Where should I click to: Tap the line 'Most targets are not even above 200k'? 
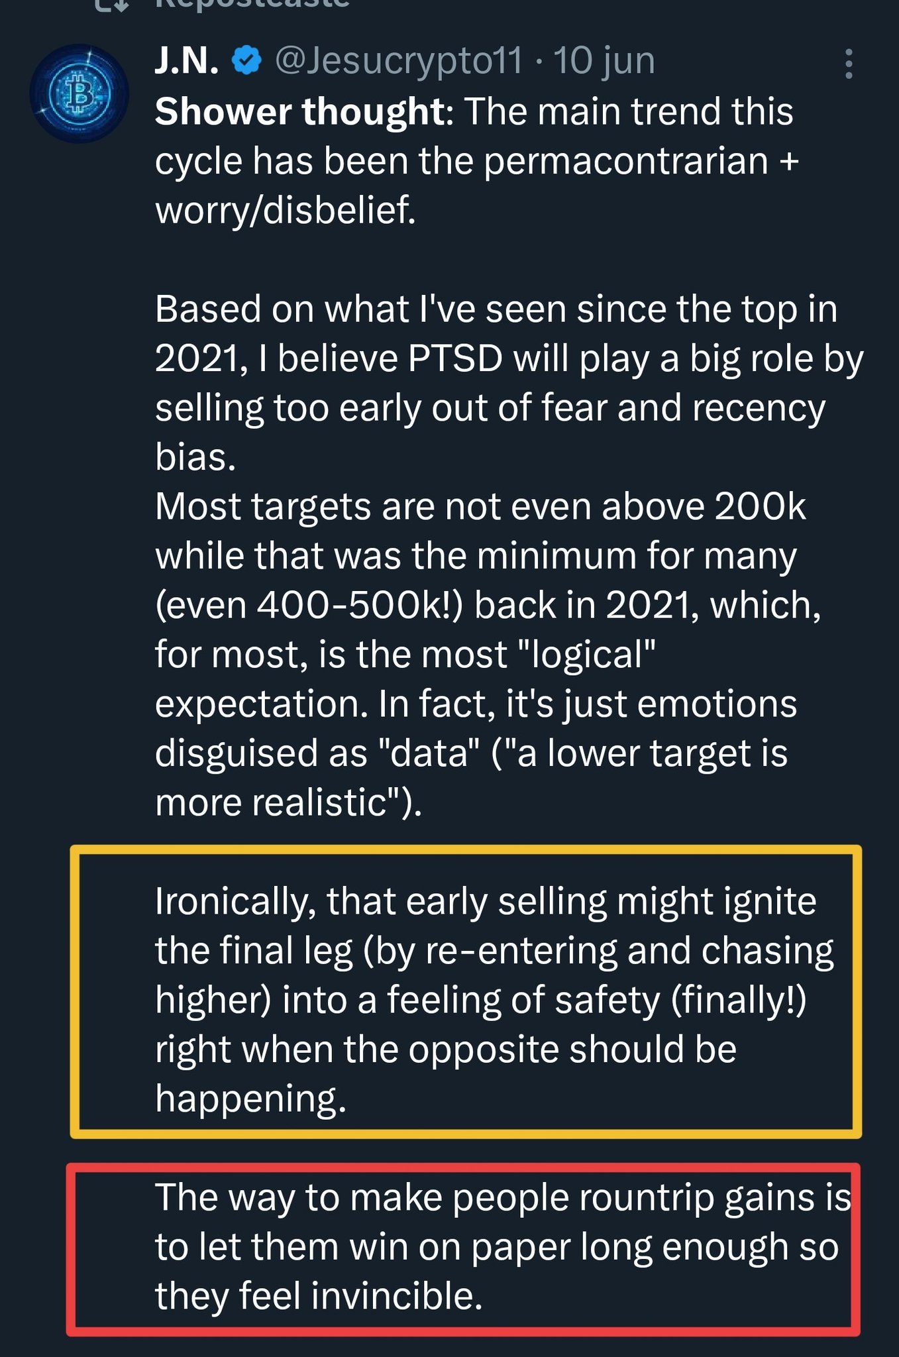(480, 507)
